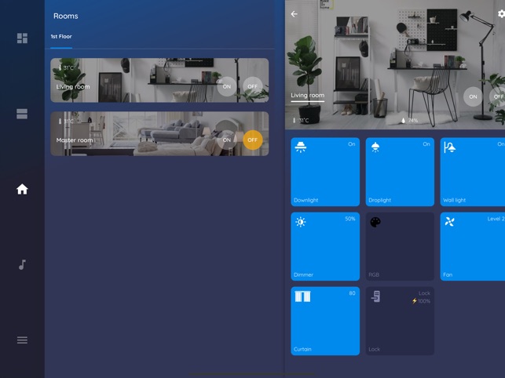Open the hamburger menu in sidebar

22,340
